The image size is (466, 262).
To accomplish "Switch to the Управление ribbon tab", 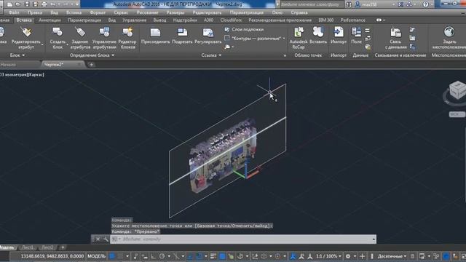I will click(x=134, y=20).
